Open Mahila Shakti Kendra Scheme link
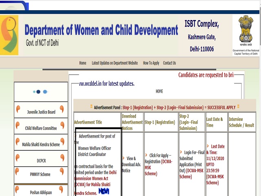 click(41, 144)
